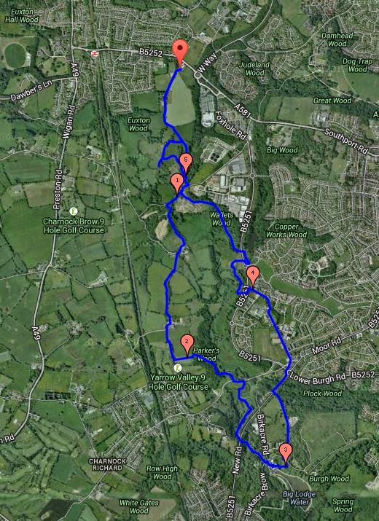Click the Parker's Wood label
This screenshot has height=521, width=379.
206,354
